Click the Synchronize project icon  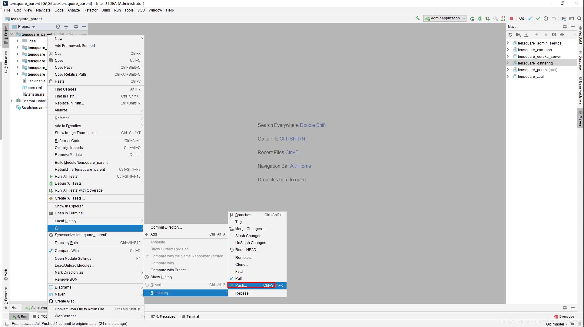(x=511, y=35)
